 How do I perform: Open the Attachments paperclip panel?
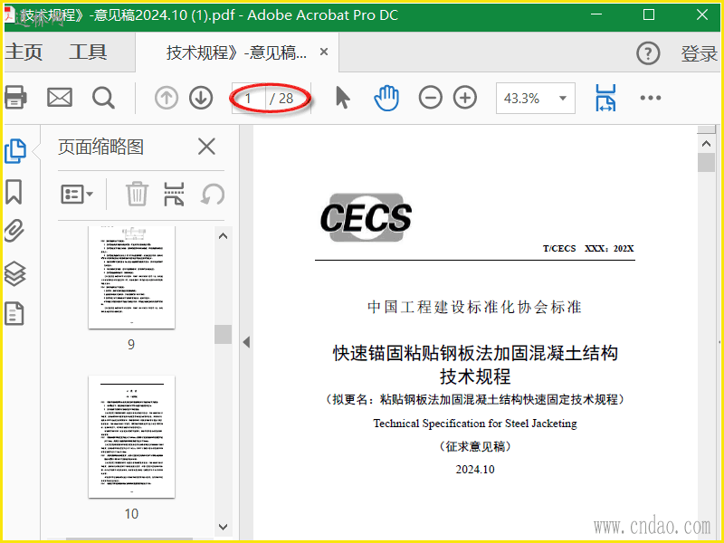click(x=14, y=231)
